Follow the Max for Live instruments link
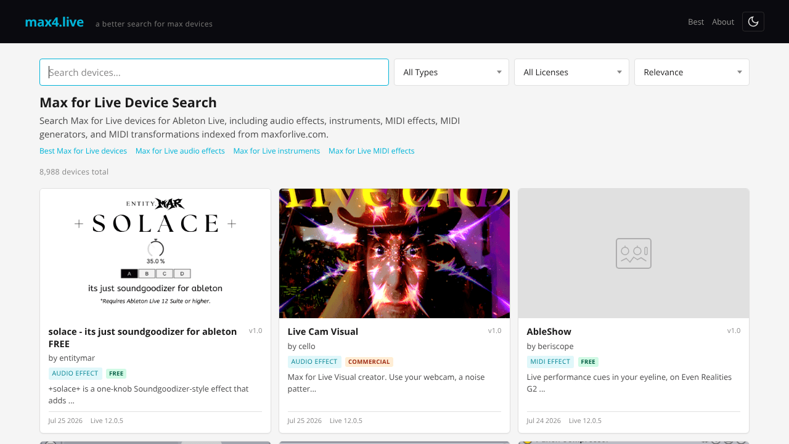Viewport: 789px width, 444px height. [277, 151]
